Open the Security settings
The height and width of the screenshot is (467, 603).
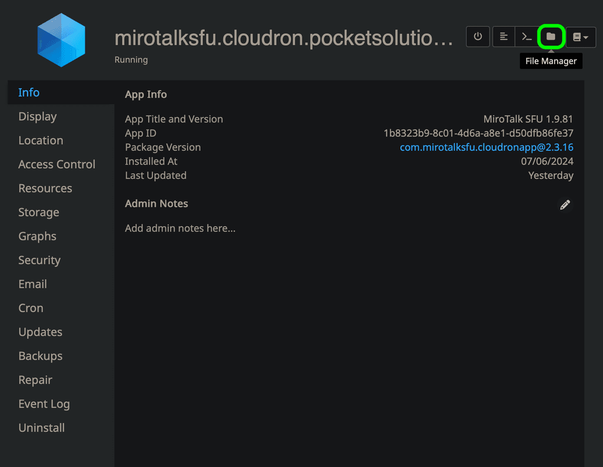click(x=39, y=260)
